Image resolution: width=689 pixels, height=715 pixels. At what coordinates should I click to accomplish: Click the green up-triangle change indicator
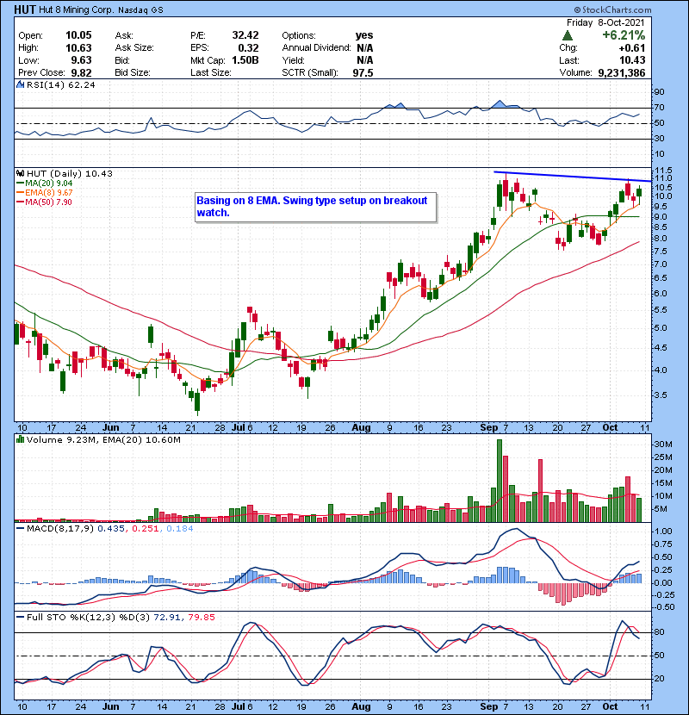(568, 35)
